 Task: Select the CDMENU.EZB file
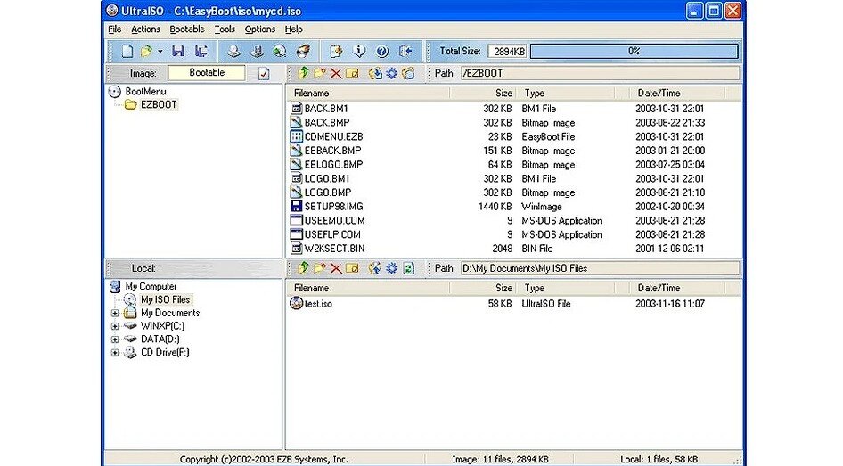(333, 136)
